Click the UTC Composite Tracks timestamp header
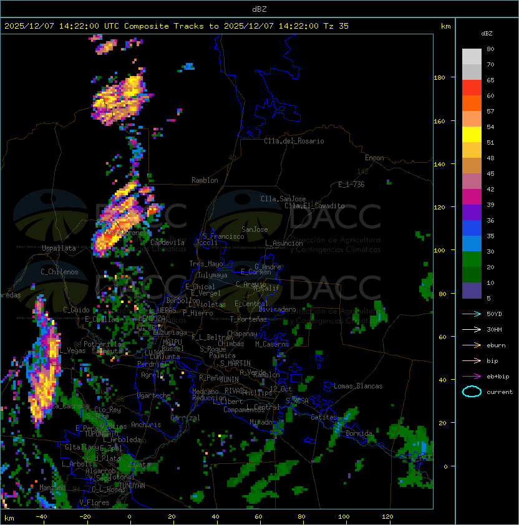Image resolution: width=519 pixels, height=525 pixels. tap(177, 26)
